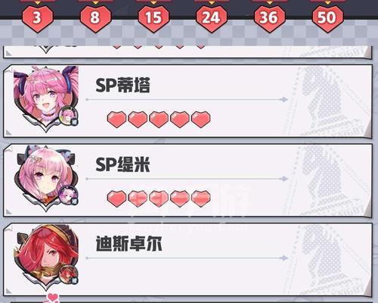This screenshot has width=378, height=303.
Task: Open 迪斯卓尔 red-haired character portrait
Action: point(46,257)
